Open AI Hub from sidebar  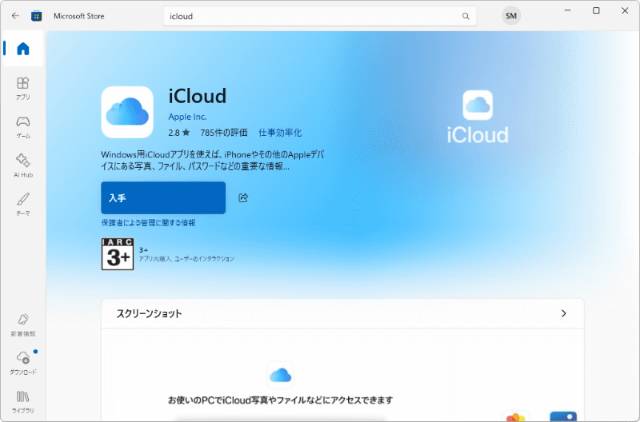pyautogui.click(x=23, y=165)
